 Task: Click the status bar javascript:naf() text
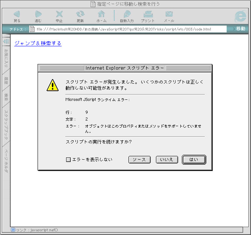(44, 230)
